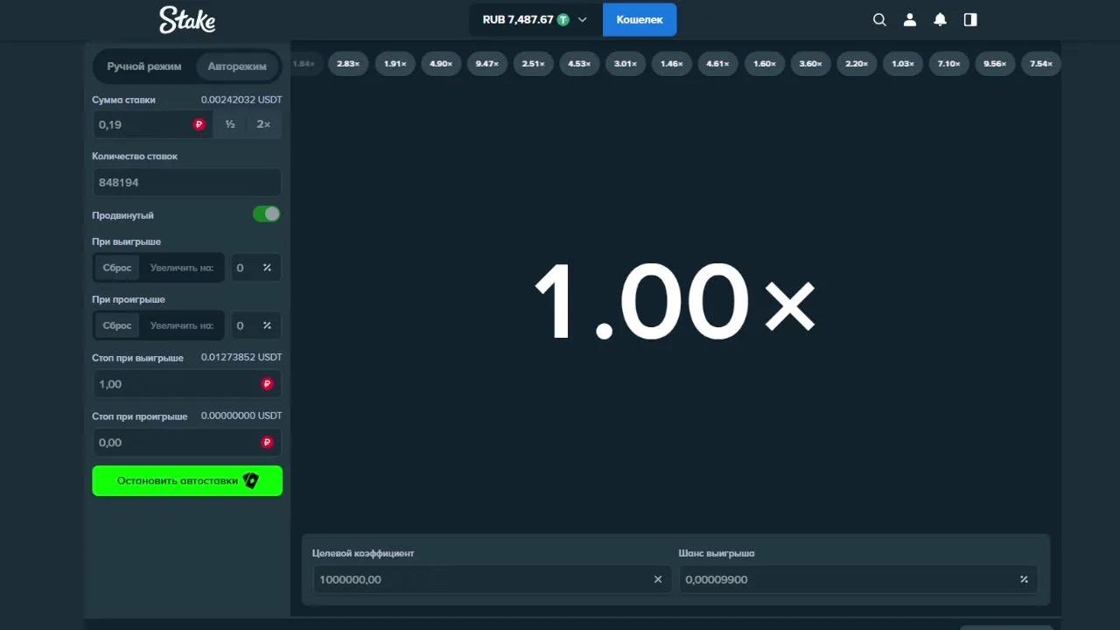Click the ruble icon in stop-on-win field
Image resolution: width=1120 pixels, height=630 pixels.
click(x=267, y=384)
